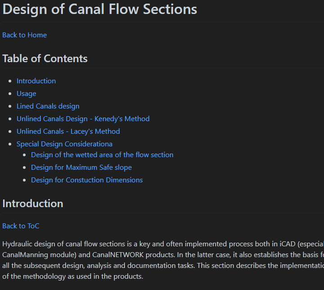Open the Lined Canals design link

[x=48, y=106]
